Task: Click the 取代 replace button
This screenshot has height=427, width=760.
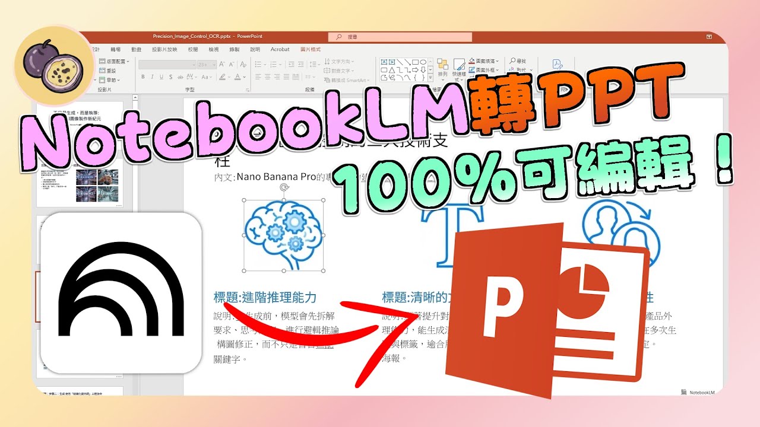Action: [521, 69]
